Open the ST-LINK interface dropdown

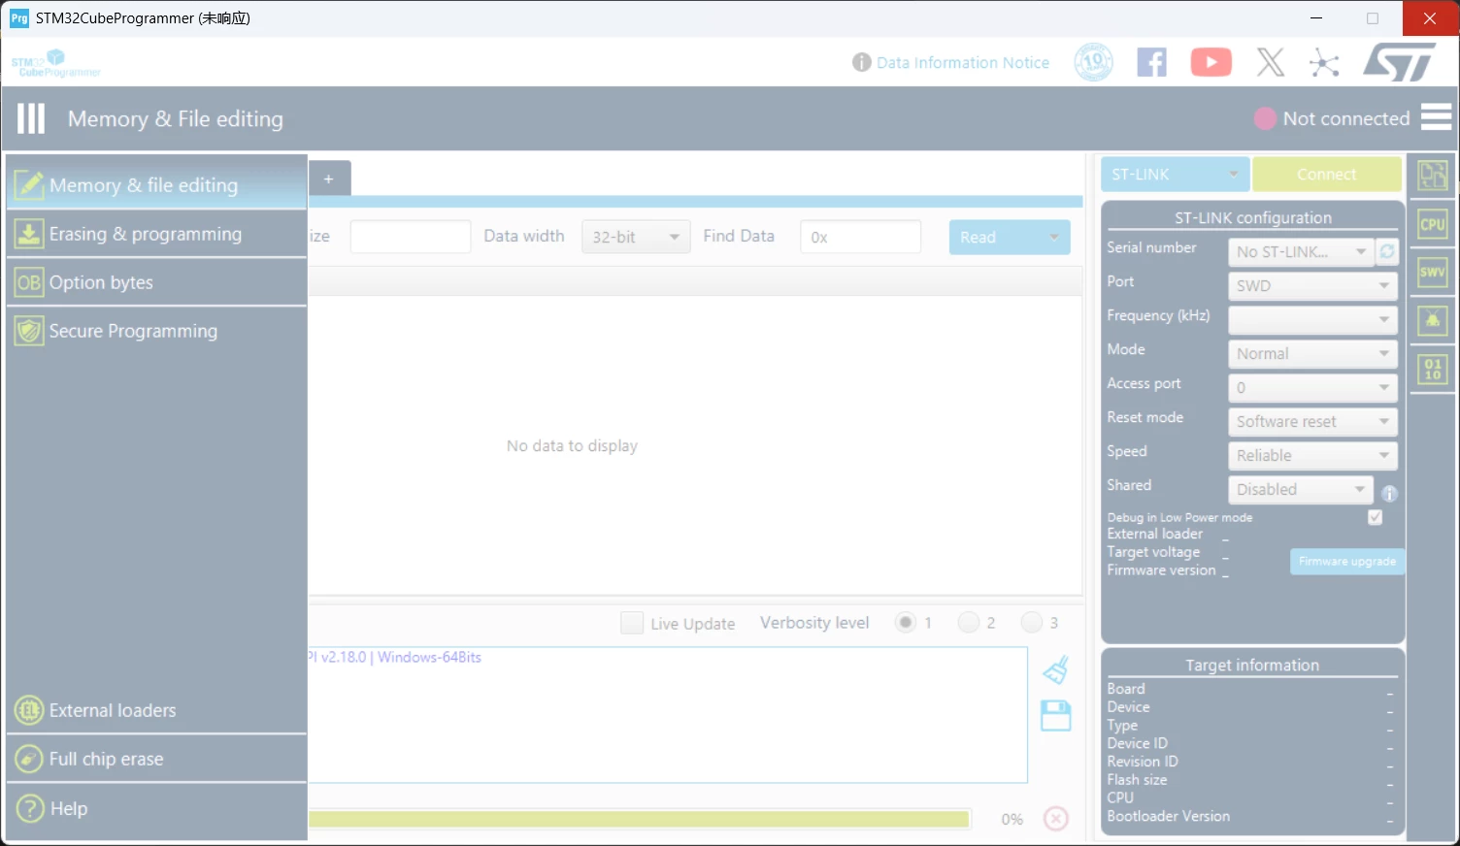click(x=1176, y=175)
